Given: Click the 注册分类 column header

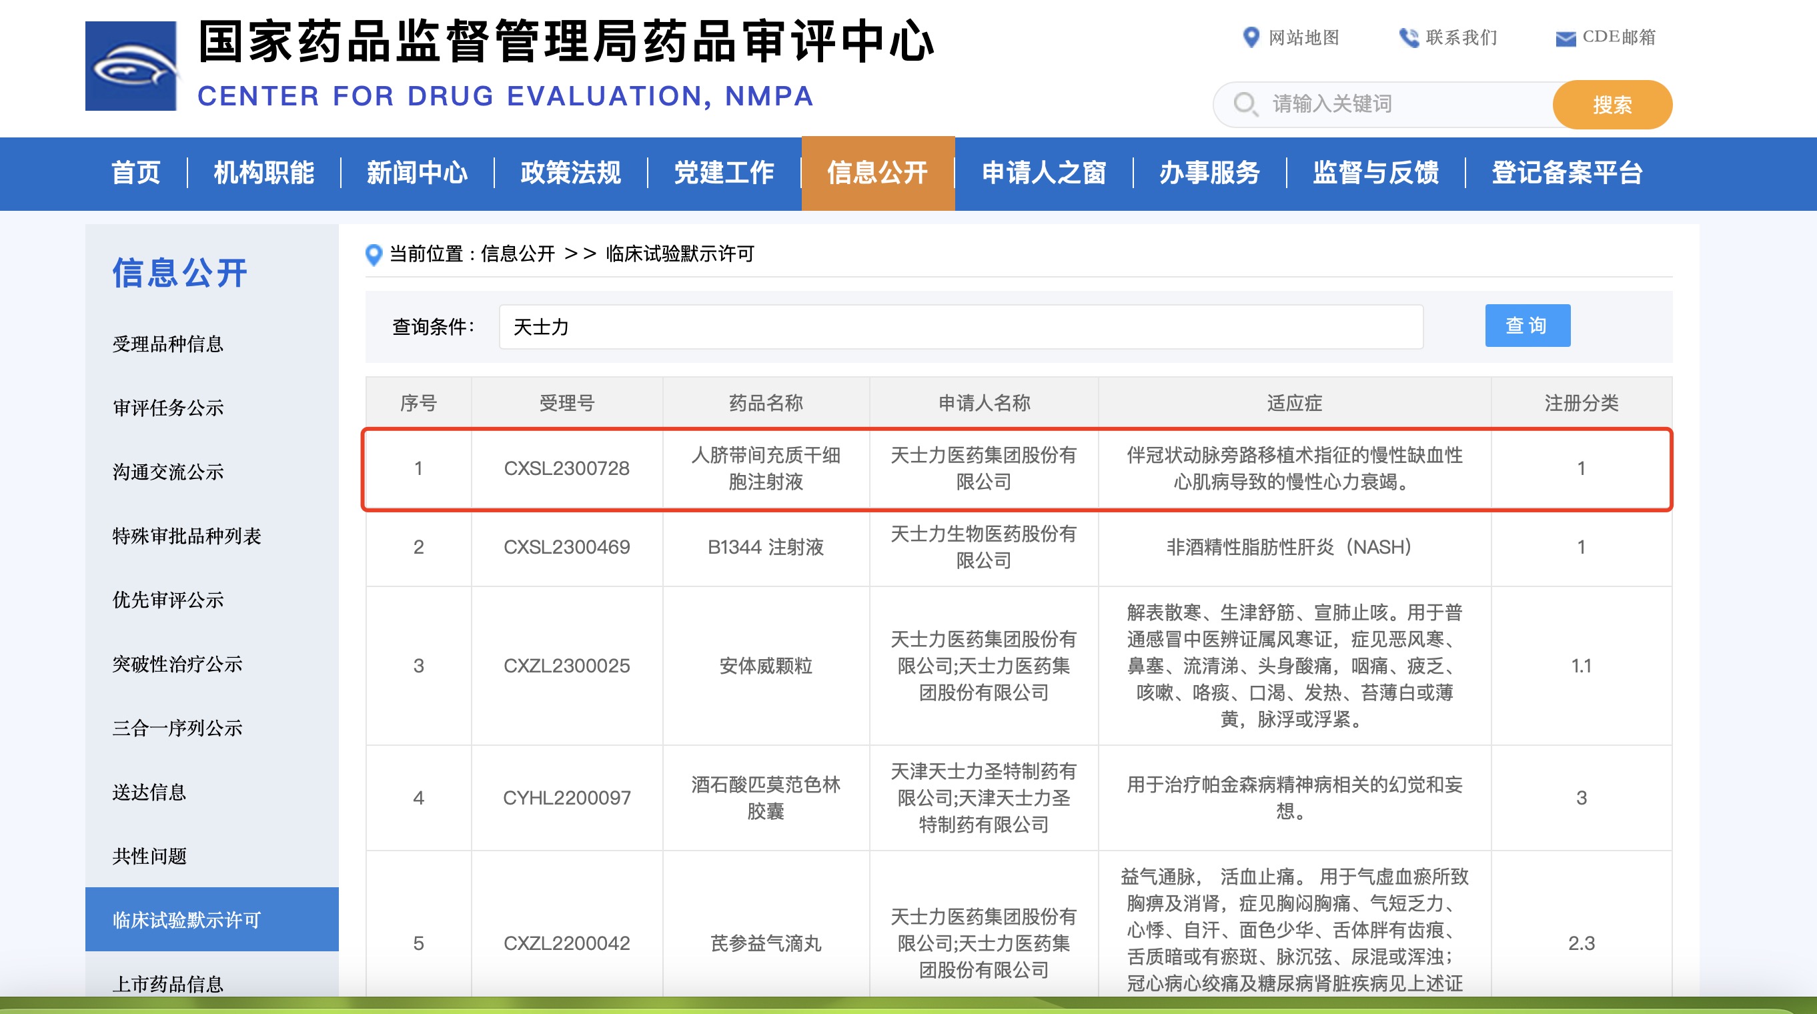Looking at the screenshot, I should (x=1581, y=403).
